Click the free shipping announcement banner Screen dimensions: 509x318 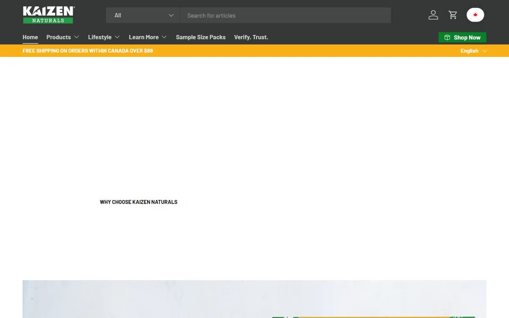coord(88,51)
